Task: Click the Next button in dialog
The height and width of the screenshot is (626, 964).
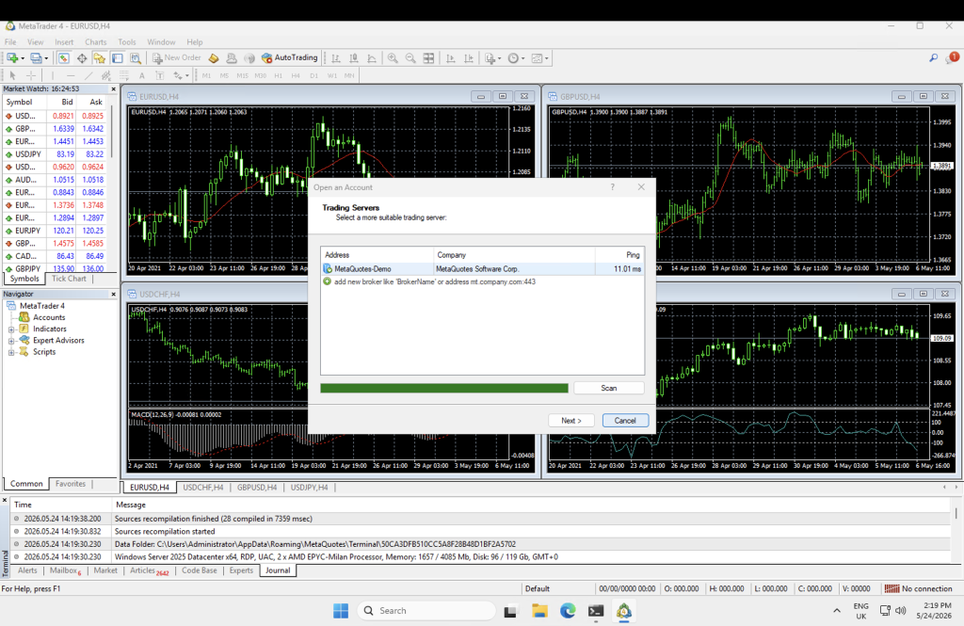Action: coord(571,421)
